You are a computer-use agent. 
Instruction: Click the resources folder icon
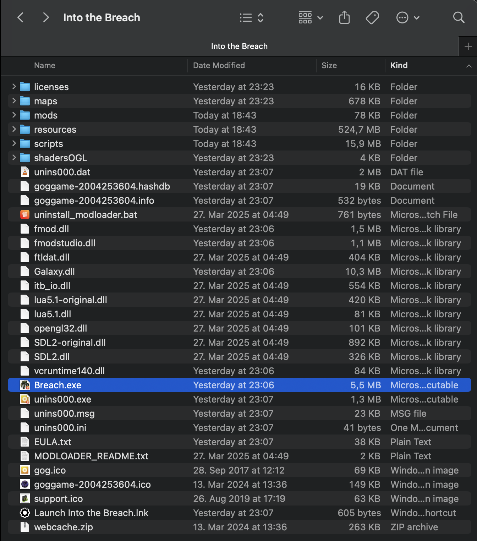25,129
